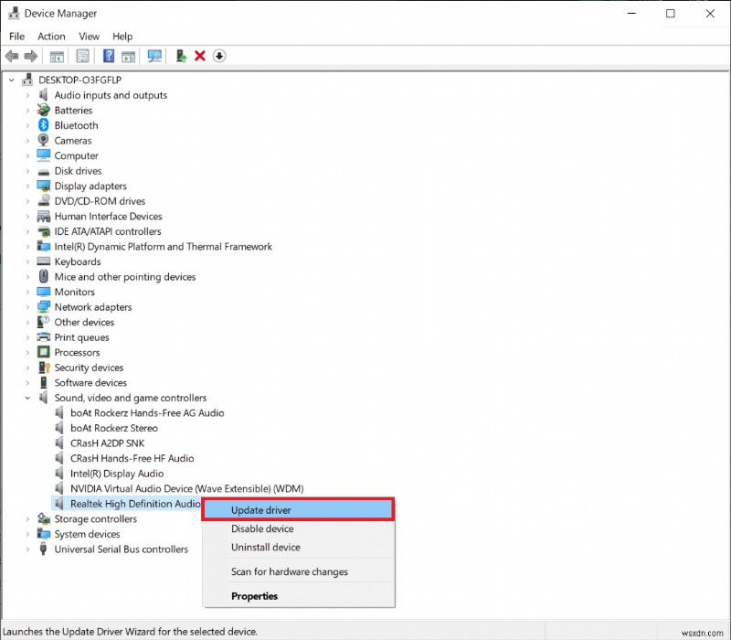Click the Scan for hardware changes toolbar icon
731x640 pixels.
click(155, 56)
